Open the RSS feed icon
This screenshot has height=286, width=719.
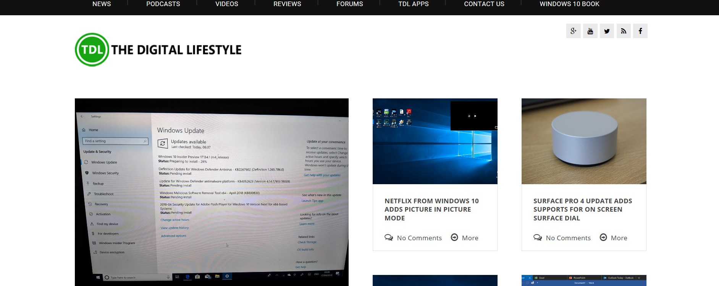(624, 31)
